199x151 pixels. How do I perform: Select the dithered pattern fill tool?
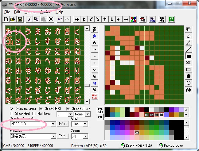(189, 63)
